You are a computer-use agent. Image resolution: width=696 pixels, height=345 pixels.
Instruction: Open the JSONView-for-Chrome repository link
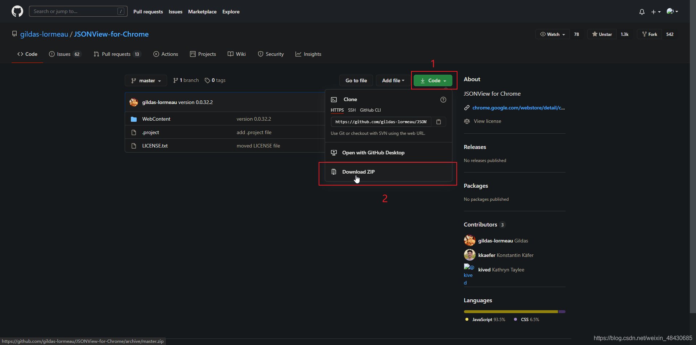111,34
